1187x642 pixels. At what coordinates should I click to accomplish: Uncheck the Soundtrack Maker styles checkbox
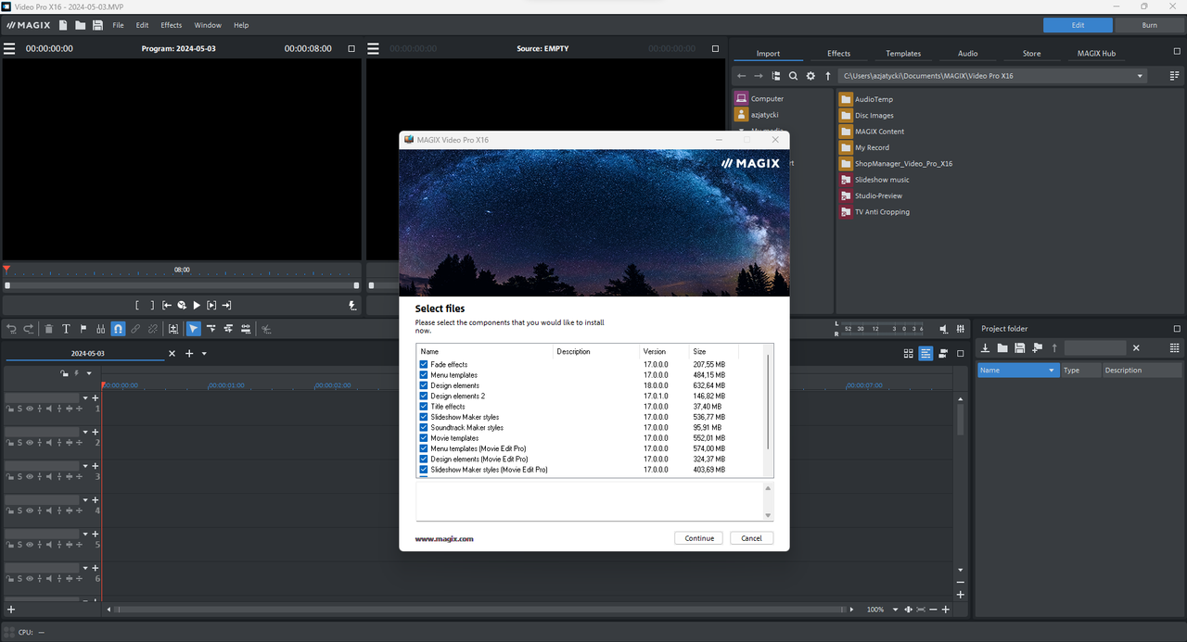(424, 428)
